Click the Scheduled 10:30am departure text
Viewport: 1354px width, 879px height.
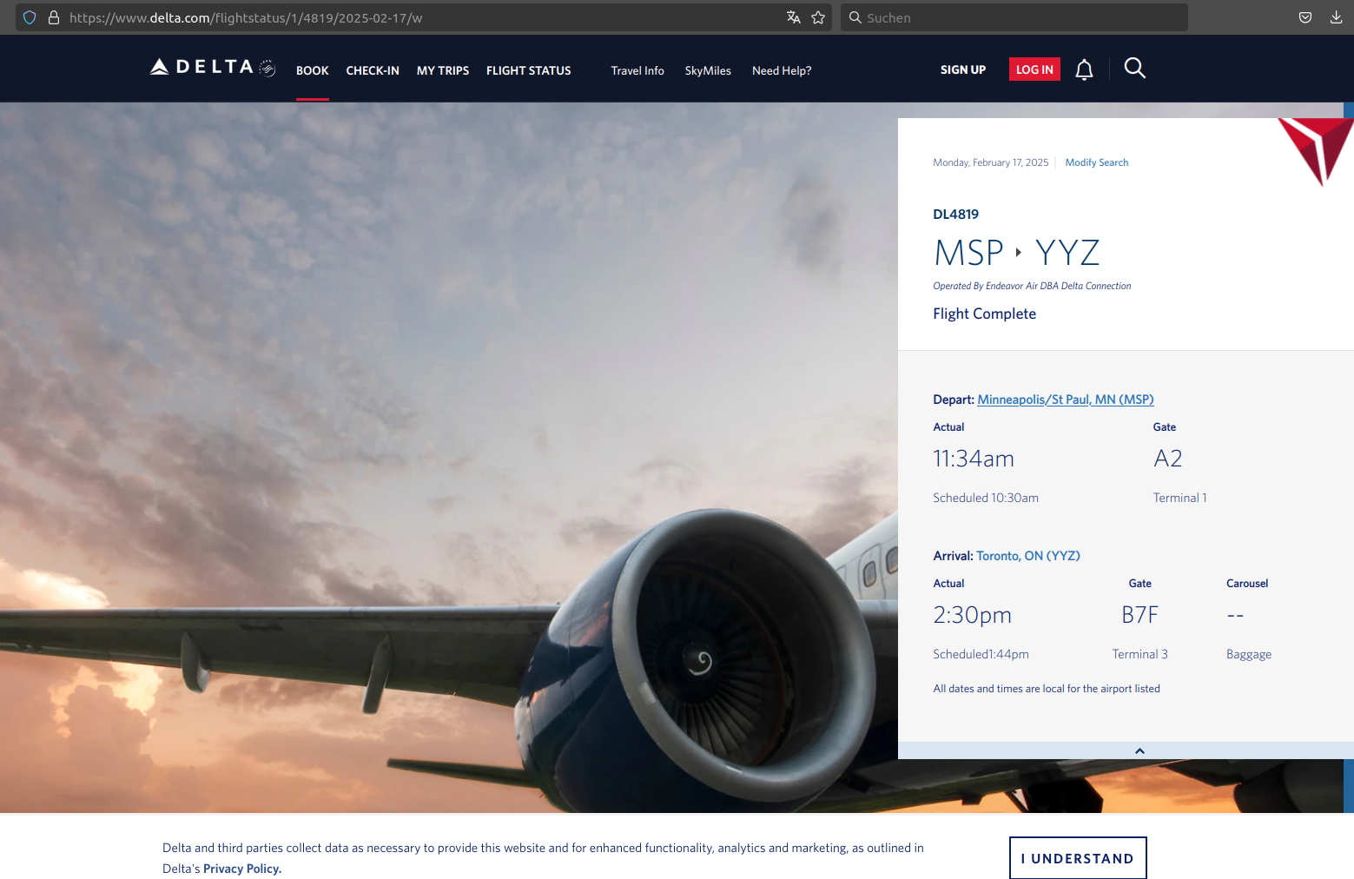click(986, 498)
